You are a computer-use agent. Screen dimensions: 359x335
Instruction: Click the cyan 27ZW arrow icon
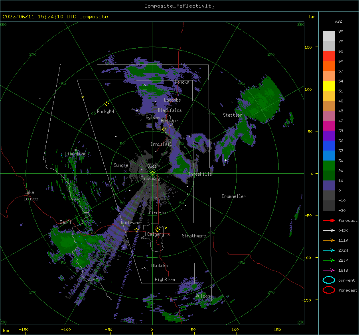point(329,251)
